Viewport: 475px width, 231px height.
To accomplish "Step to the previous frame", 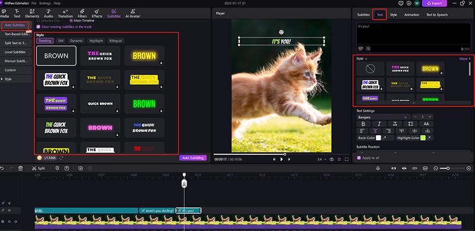I will 274,159.
